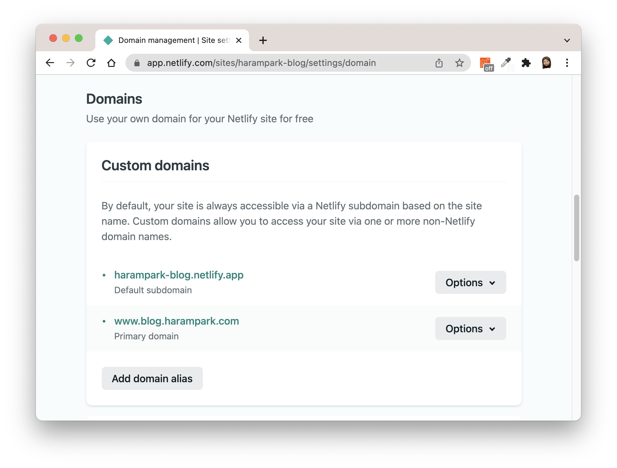Click the Add domain alias button
The width and height of the screenshot is (617, 468).
pos(152,378)
